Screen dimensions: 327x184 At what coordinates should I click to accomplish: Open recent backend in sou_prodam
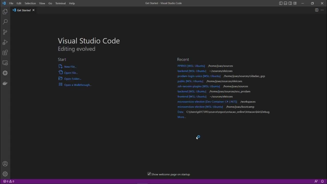192,91
